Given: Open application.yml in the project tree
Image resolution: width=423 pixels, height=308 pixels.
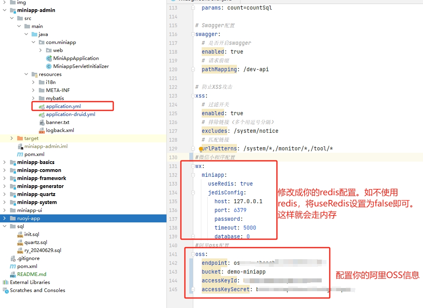Looking at the screenshot, I should click(63, 106).
